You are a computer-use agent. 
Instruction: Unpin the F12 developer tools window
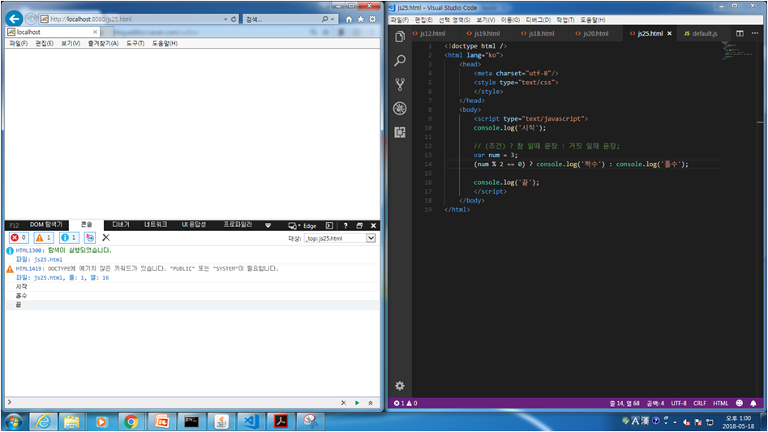point(359,225)
